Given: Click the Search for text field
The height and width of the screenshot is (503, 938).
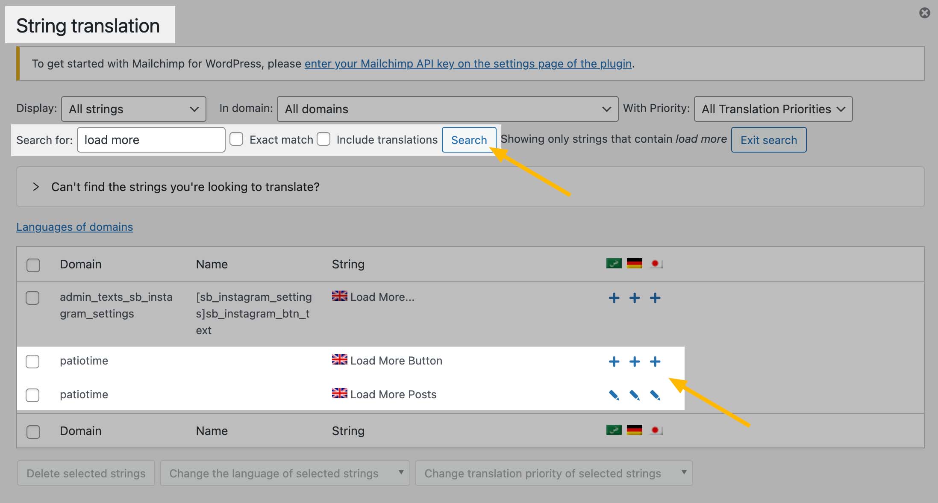Looking at the screenshot, I should [x=151, y=140].
